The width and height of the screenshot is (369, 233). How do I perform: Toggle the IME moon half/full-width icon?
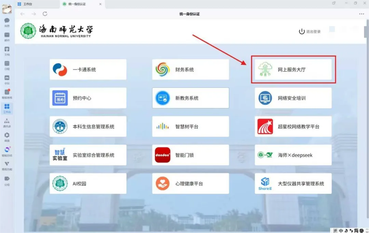point(346,231)
